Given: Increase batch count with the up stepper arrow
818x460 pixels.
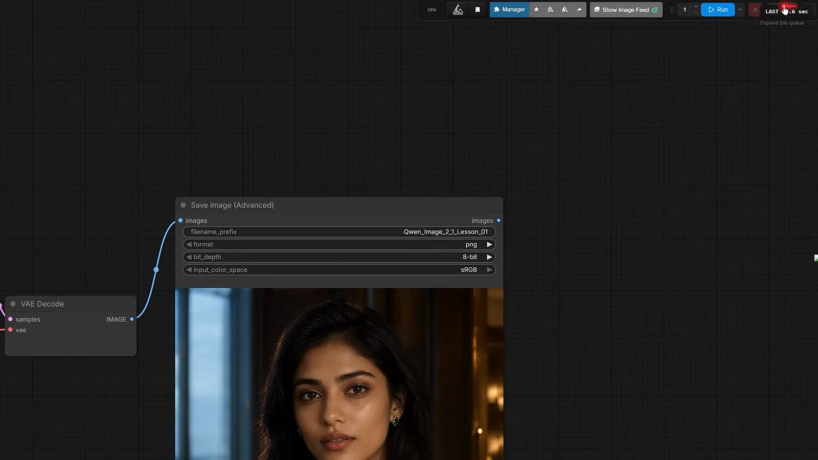Looking at the screenshot, I should [x=695, y=7].
